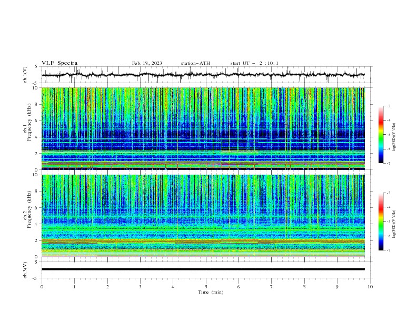Click the time axis tick label "10"

point(370,287)
